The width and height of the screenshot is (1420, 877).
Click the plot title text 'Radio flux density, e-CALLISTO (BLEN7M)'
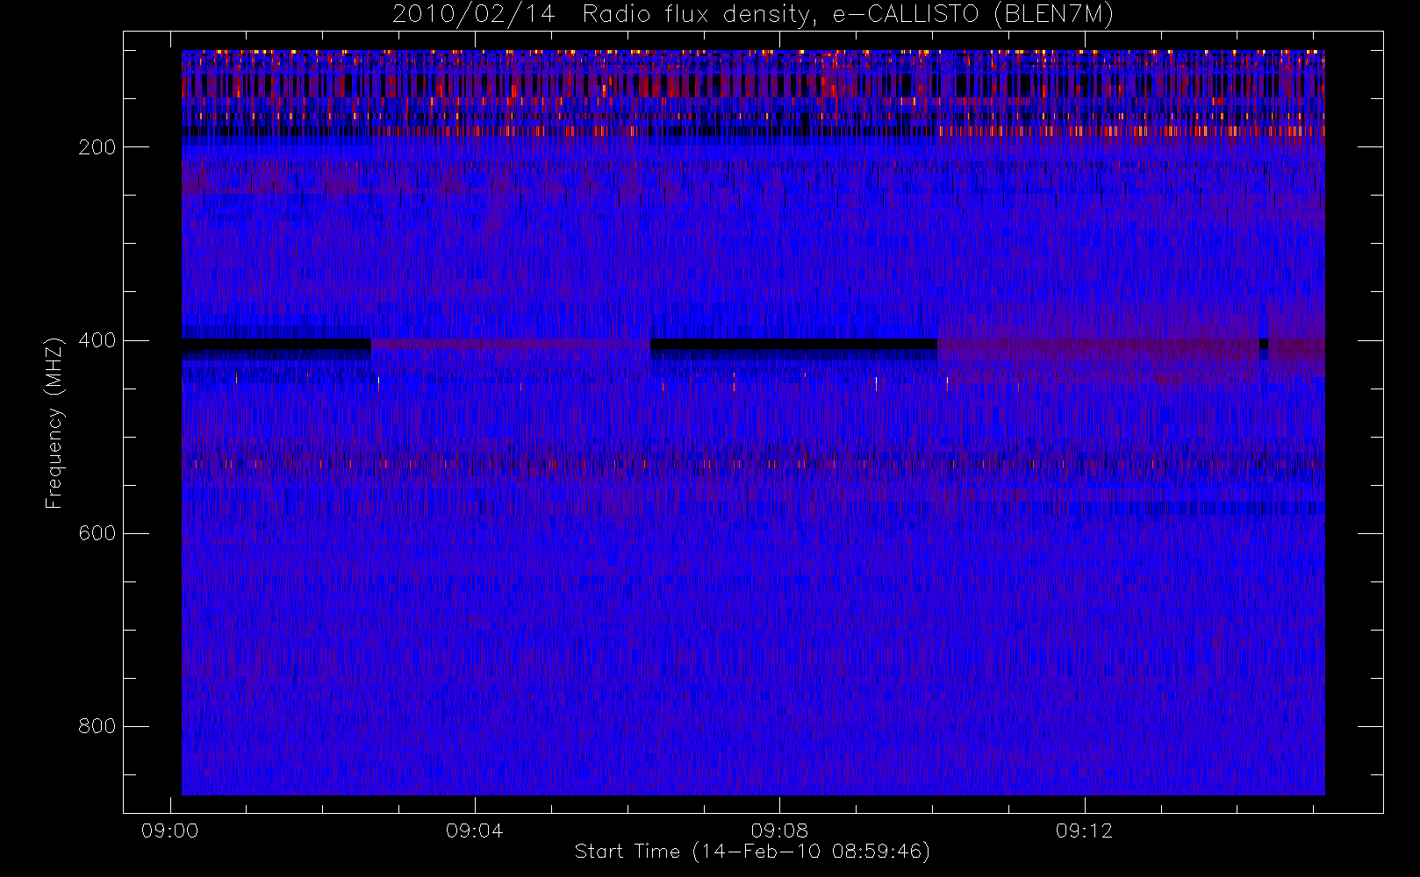[x=848, y=15]
